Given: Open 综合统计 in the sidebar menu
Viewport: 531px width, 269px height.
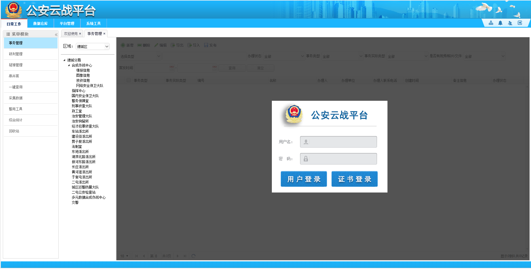Looking at the screenshot, I should 31,120.
